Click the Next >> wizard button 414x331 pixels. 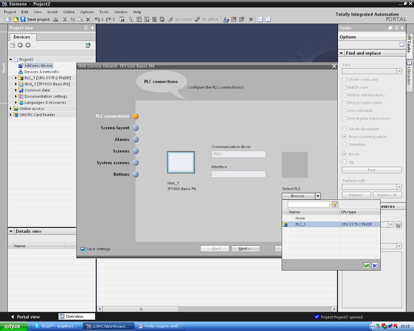click(x=245, y=249)
